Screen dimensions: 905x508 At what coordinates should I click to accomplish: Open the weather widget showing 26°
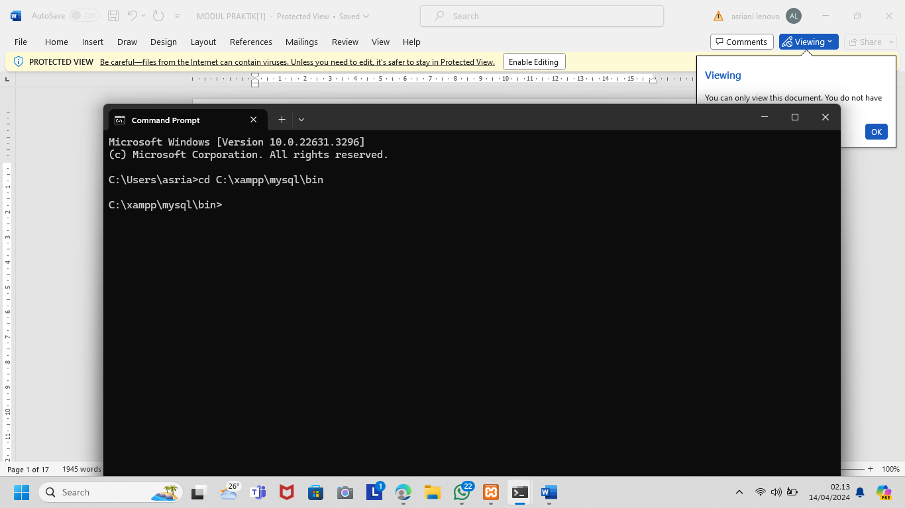coord(229,491)
